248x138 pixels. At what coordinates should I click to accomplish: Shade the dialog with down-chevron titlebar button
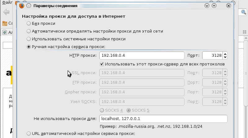pyautogui.click(x=207, y=6)
